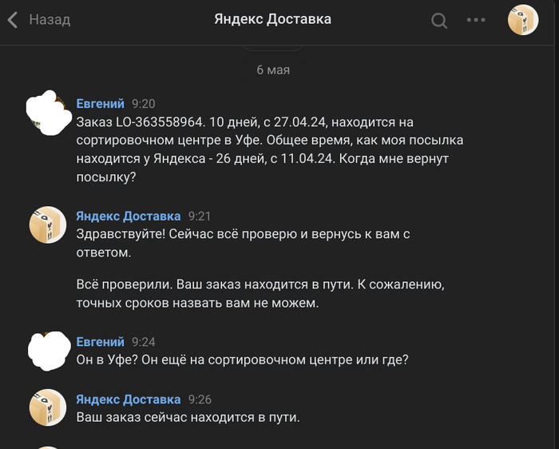559x449 pixels.
Task: Open Яндекс Доставка avatar on 9:21 message
Action: (47, 224)
